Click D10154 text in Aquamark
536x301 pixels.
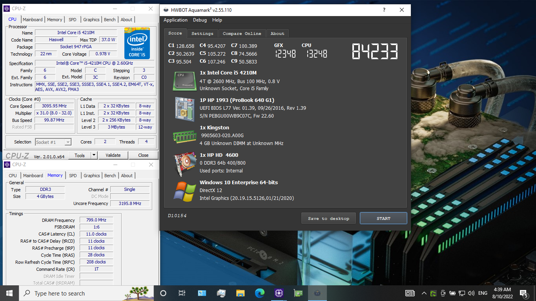[177, 216]
